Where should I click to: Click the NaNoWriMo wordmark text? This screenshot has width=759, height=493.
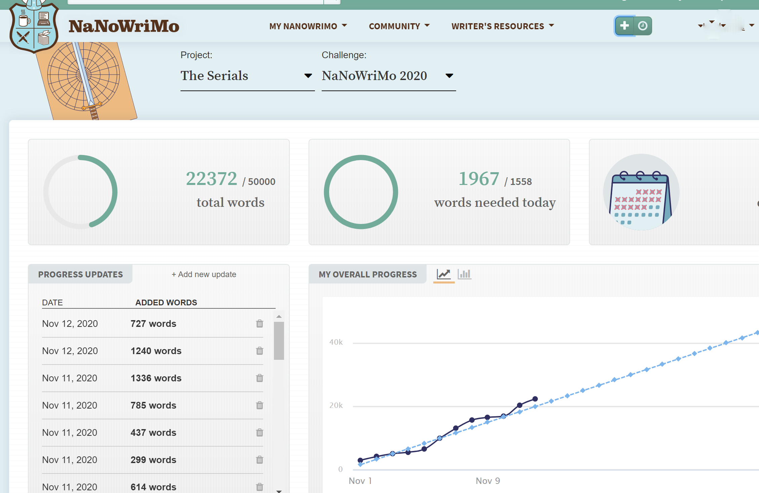(x=124, y=26)
